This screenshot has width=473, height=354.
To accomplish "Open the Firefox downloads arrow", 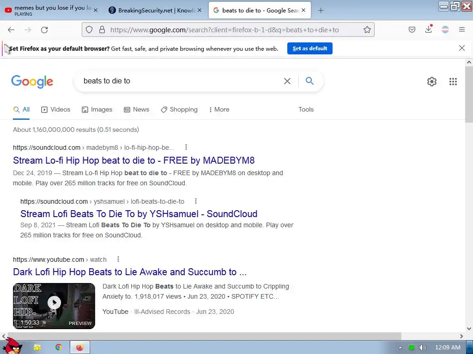I will click(x=429, y=29).
